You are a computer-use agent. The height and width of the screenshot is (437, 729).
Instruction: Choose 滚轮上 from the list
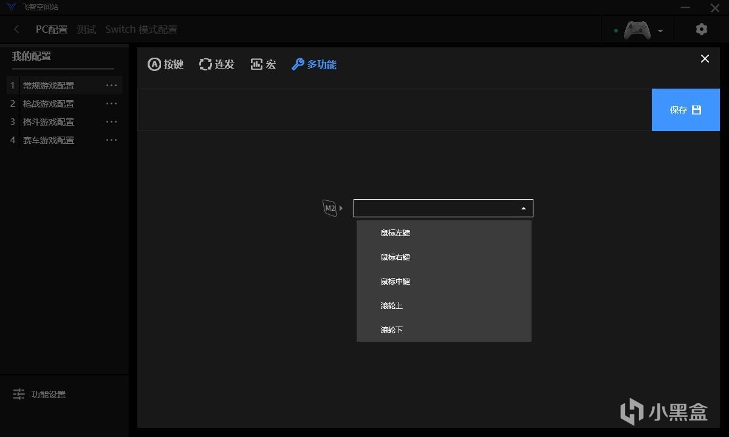(x=444, y=305)
